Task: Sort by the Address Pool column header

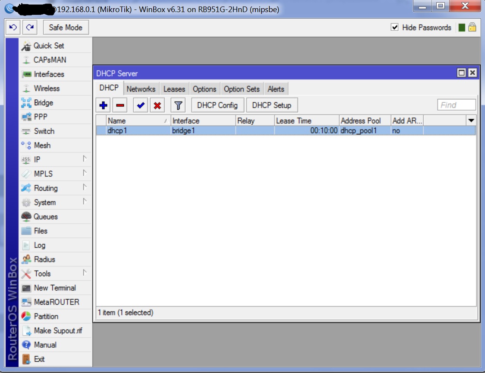Action: click(365, 121)
